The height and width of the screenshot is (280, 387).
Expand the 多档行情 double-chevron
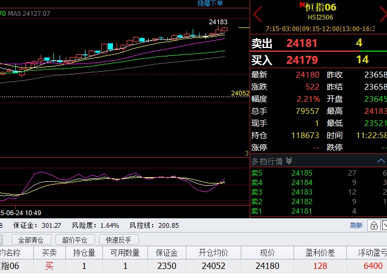(289, 161)
